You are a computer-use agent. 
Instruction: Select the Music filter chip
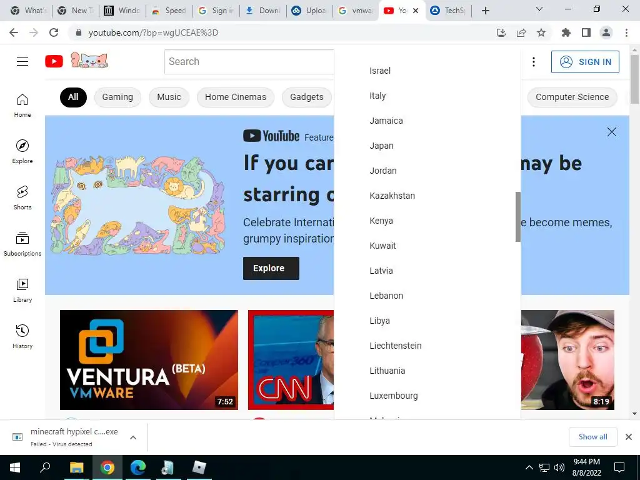click(x=169, y=97)
